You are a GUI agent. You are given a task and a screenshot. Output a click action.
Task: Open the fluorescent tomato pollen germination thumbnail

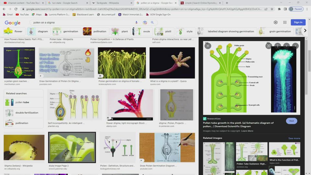tap(122, 63)
